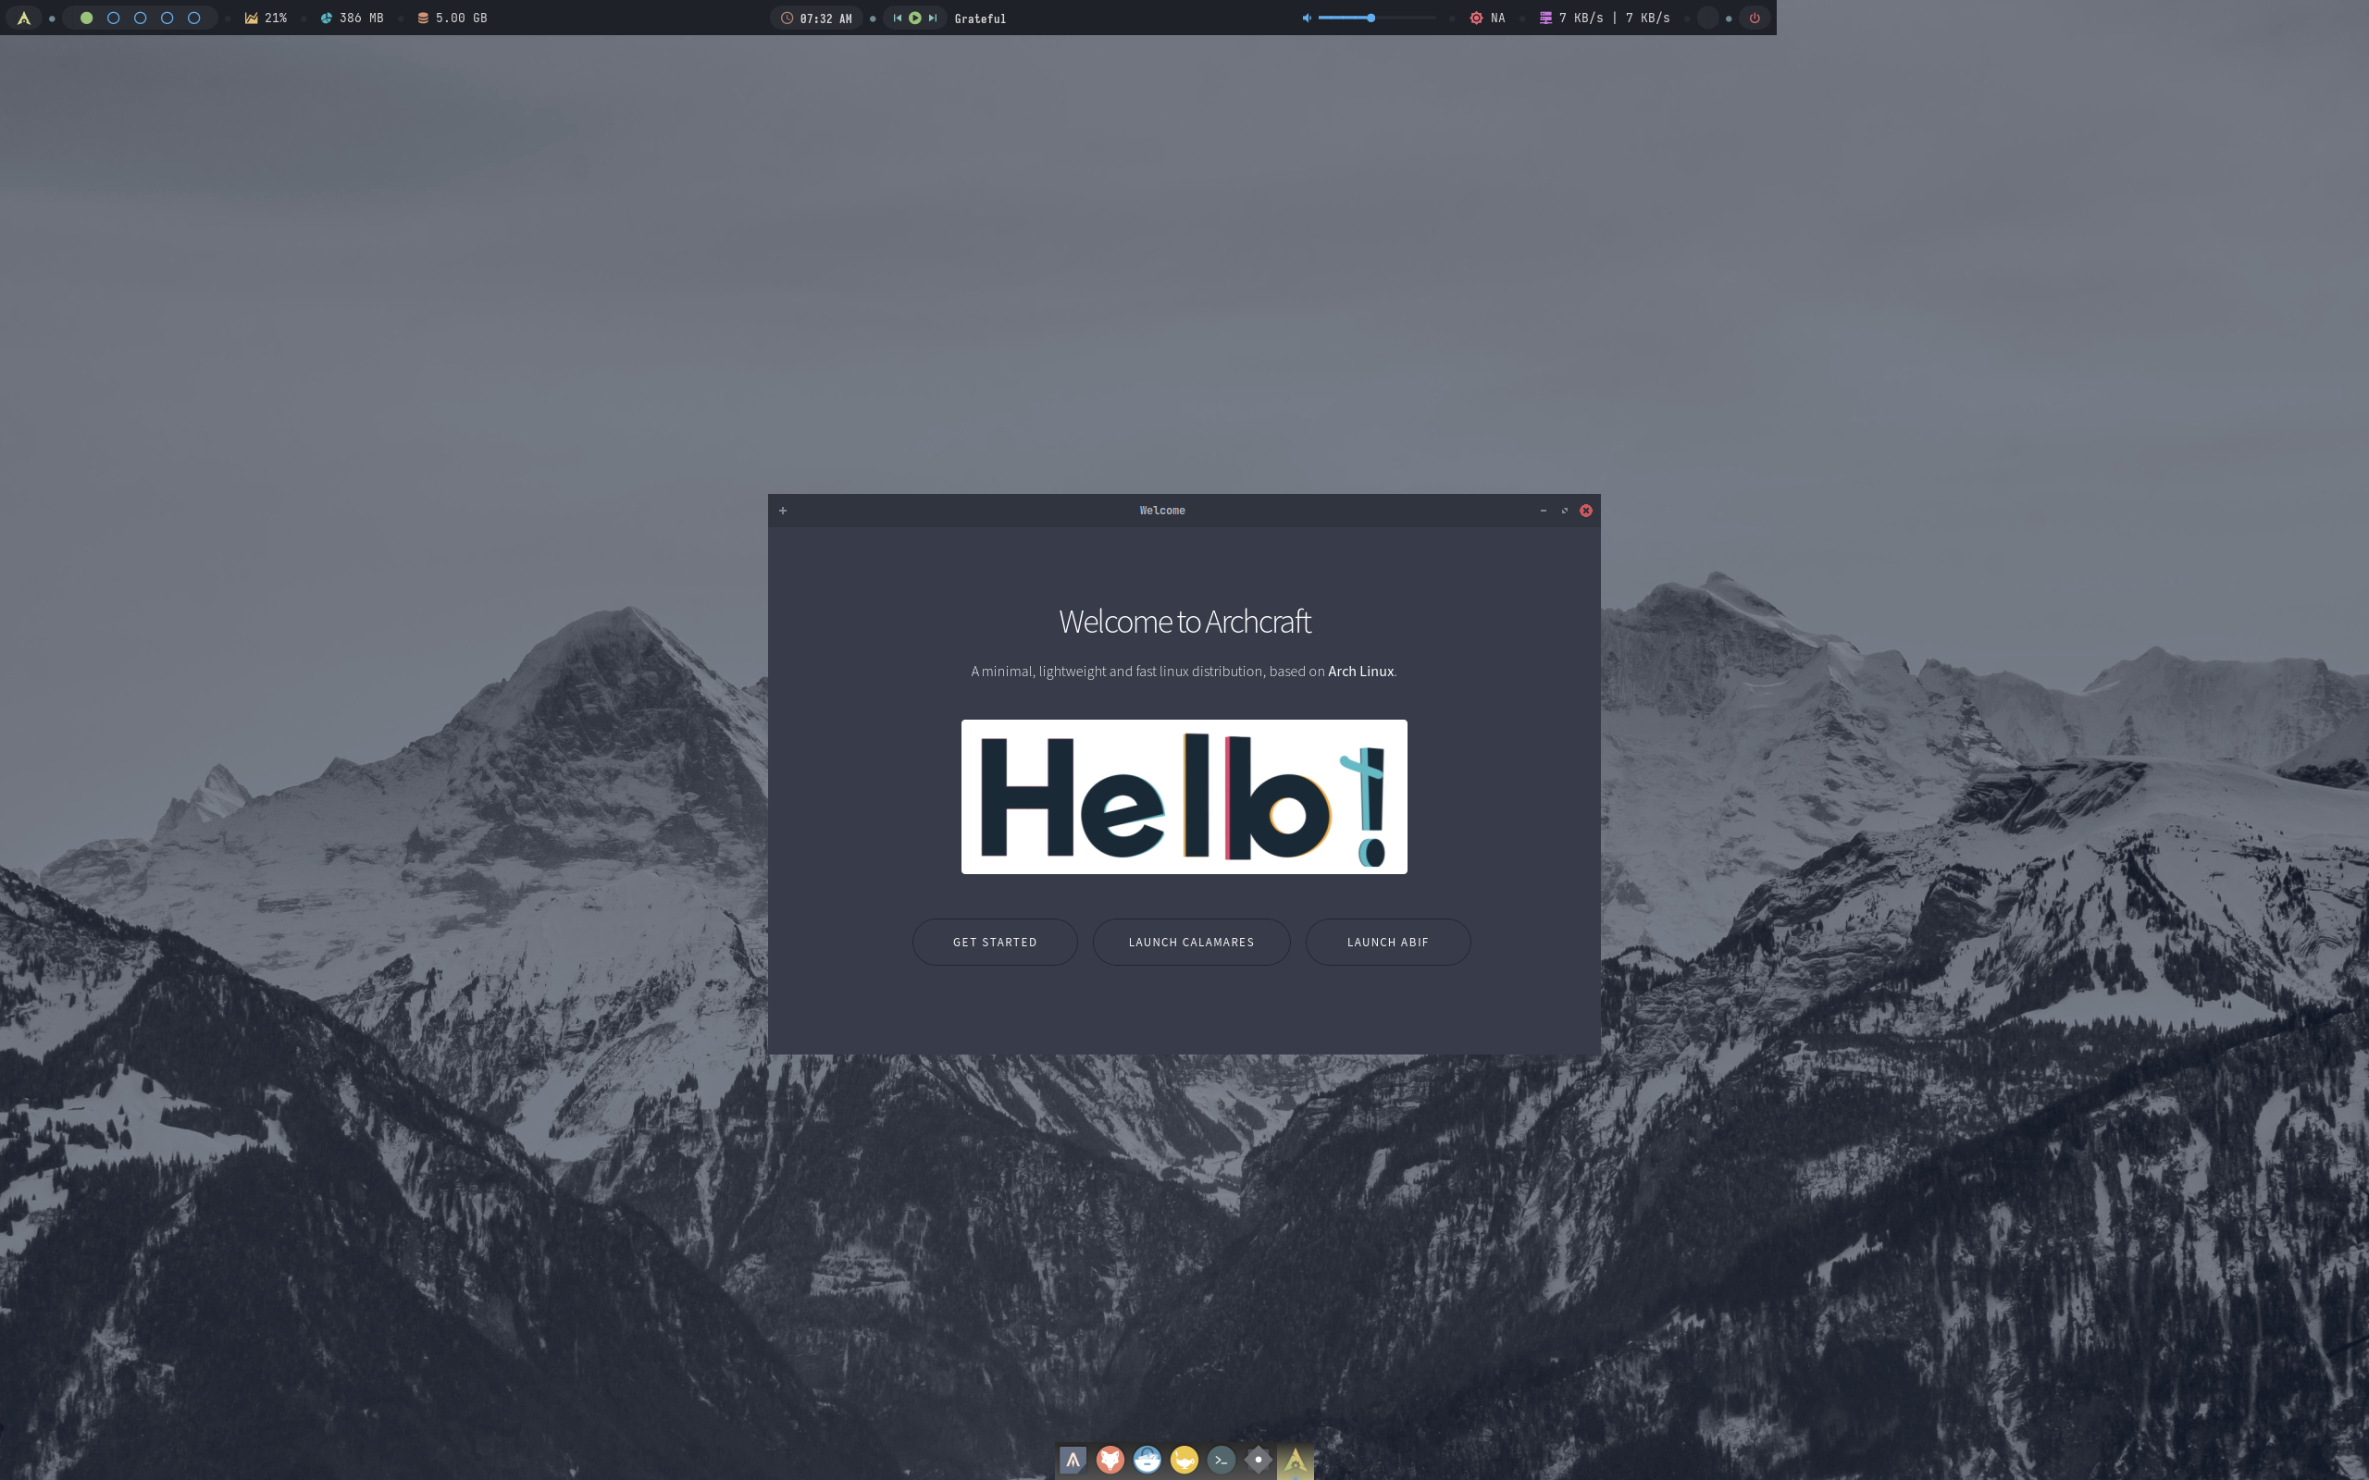Click the 21% CPU usage value
Viewport: 2369px width, 1480px height.
click(276, 18)
